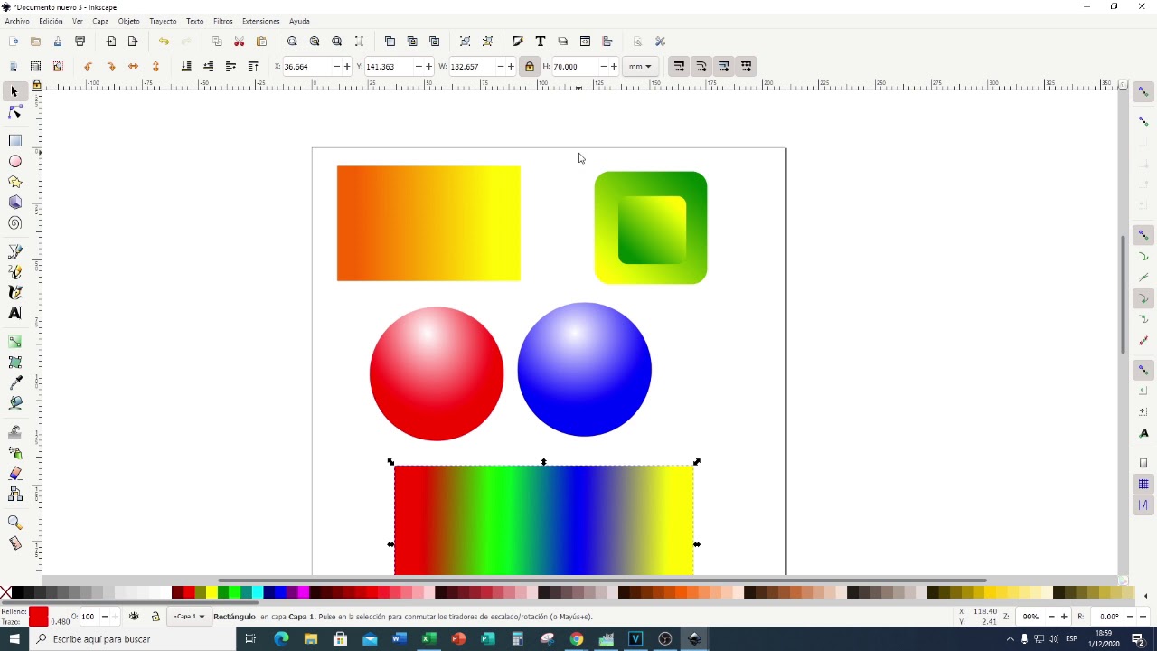Pick the pure yellow palette swatch
Screen dimensions: 1157x651
[212, 592]
